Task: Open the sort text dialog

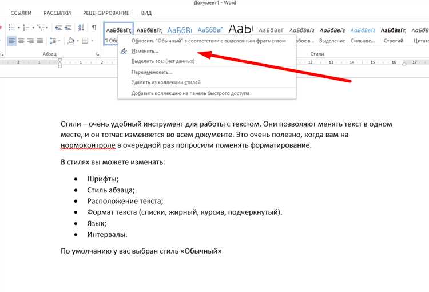Action: (81, 27)
